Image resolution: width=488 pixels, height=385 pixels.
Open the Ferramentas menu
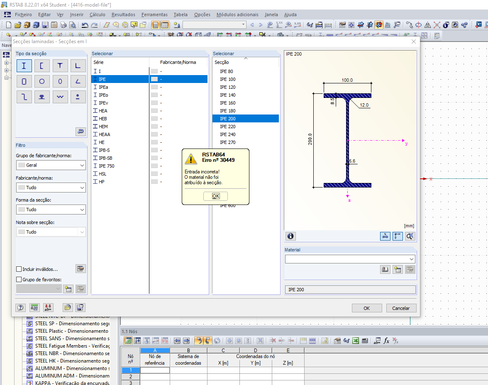tap(154, 15)
